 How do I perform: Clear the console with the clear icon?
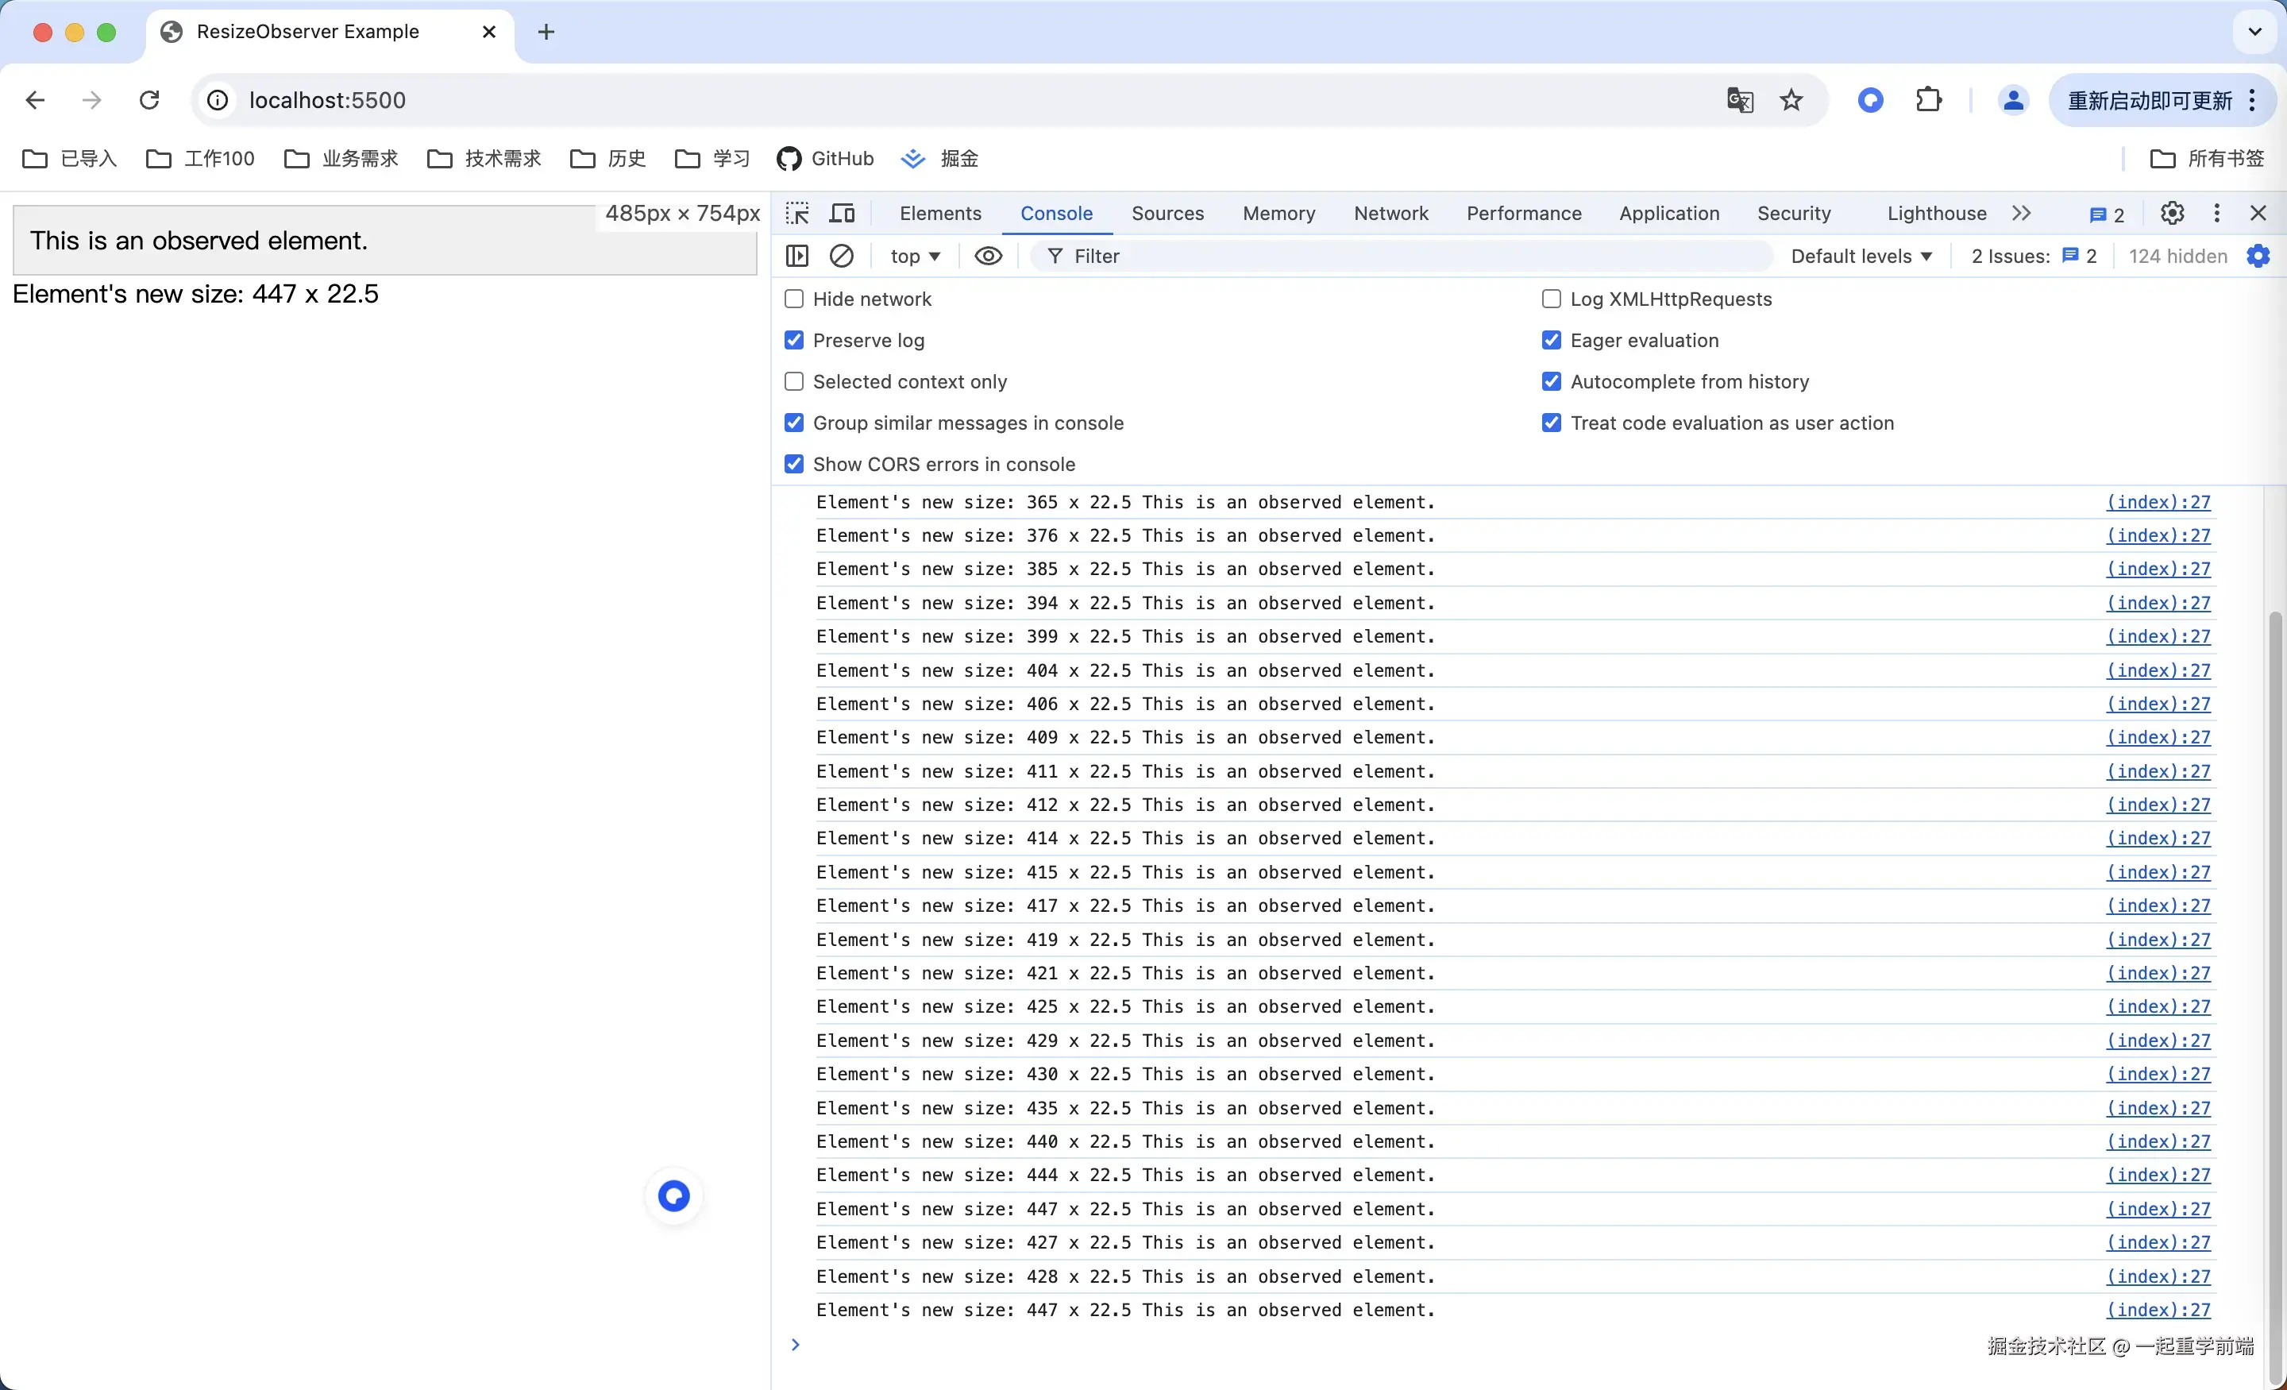841,257
